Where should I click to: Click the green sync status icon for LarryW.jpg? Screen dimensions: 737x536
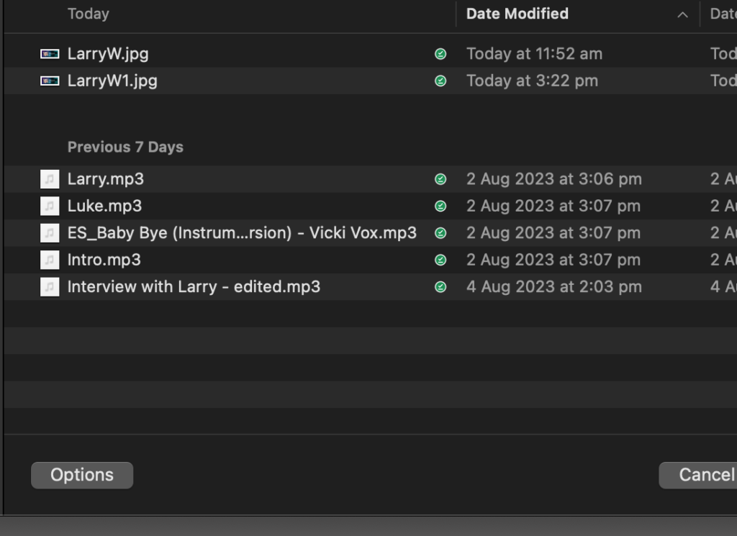pos(440,54)
